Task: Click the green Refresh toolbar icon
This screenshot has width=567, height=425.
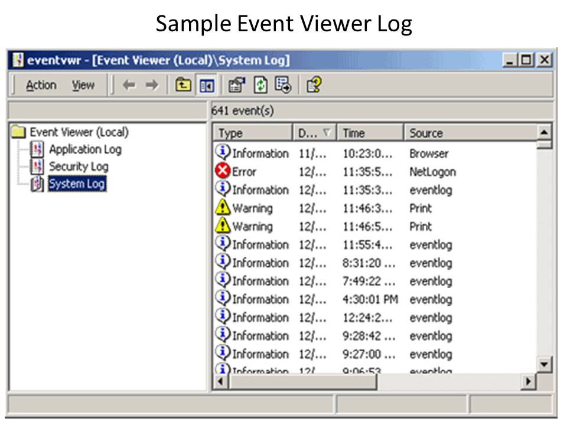Action: (260, 86)
